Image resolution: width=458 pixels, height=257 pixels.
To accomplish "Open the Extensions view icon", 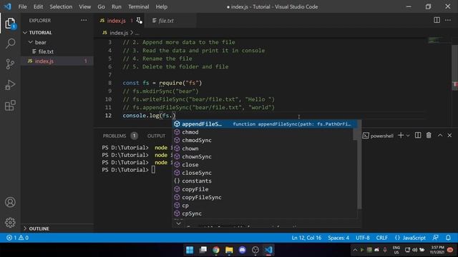I will pos(10,106).
